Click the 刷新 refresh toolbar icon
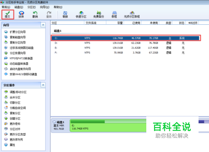The height and width of the screenshot is (152, 209). point(65,14)
